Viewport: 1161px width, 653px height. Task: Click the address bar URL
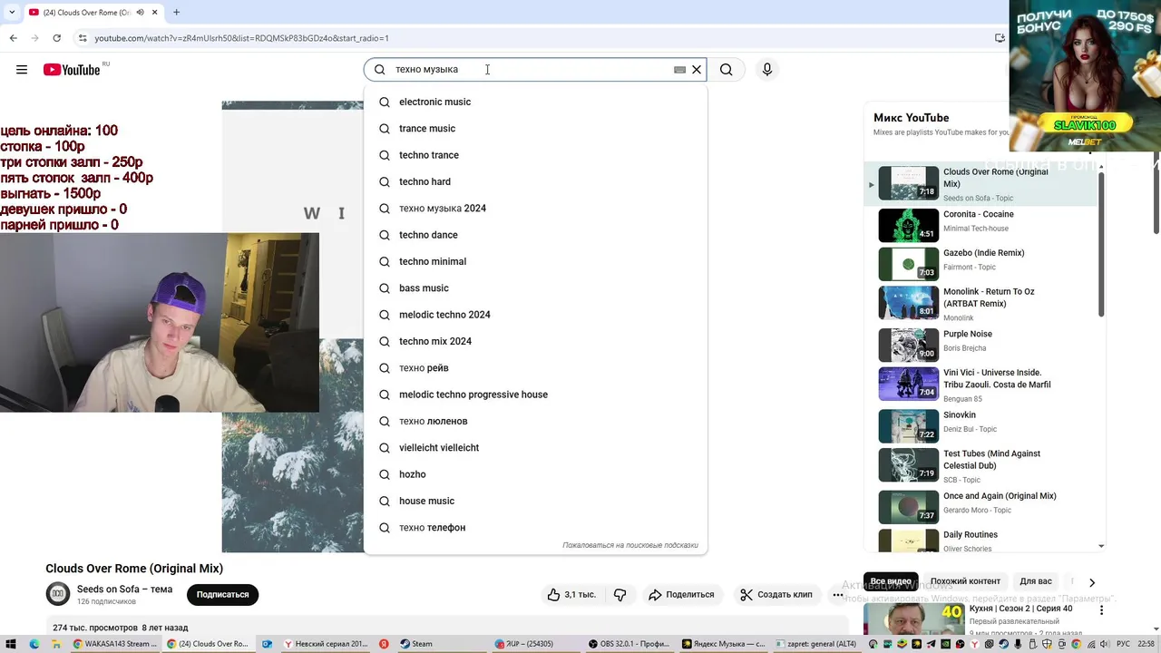tap(241, 38)
